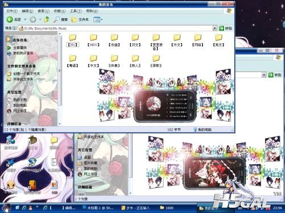Launch the globe shortcut on the desktop

[11, 140]
